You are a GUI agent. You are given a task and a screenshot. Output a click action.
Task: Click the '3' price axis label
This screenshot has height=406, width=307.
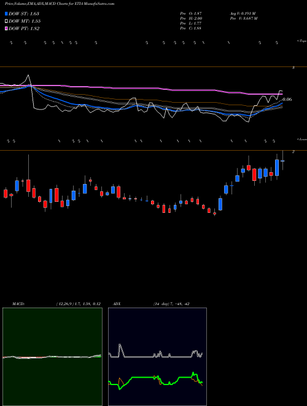coord(293,68)
